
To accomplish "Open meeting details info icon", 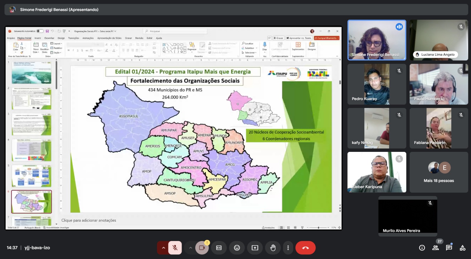I will (422, 248).
